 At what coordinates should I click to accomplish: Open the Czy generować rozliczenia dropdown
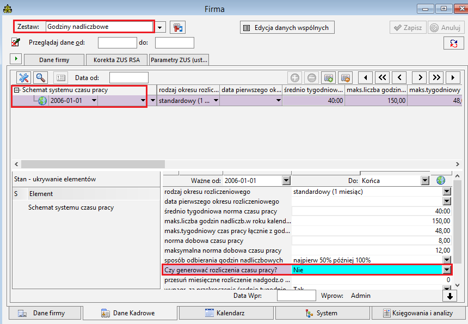coord(447,270)
